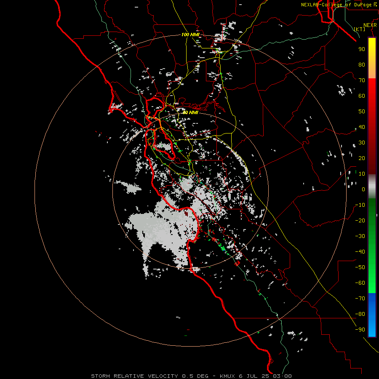
Task: Click the -30 scale value
Action: coord(360,236)
